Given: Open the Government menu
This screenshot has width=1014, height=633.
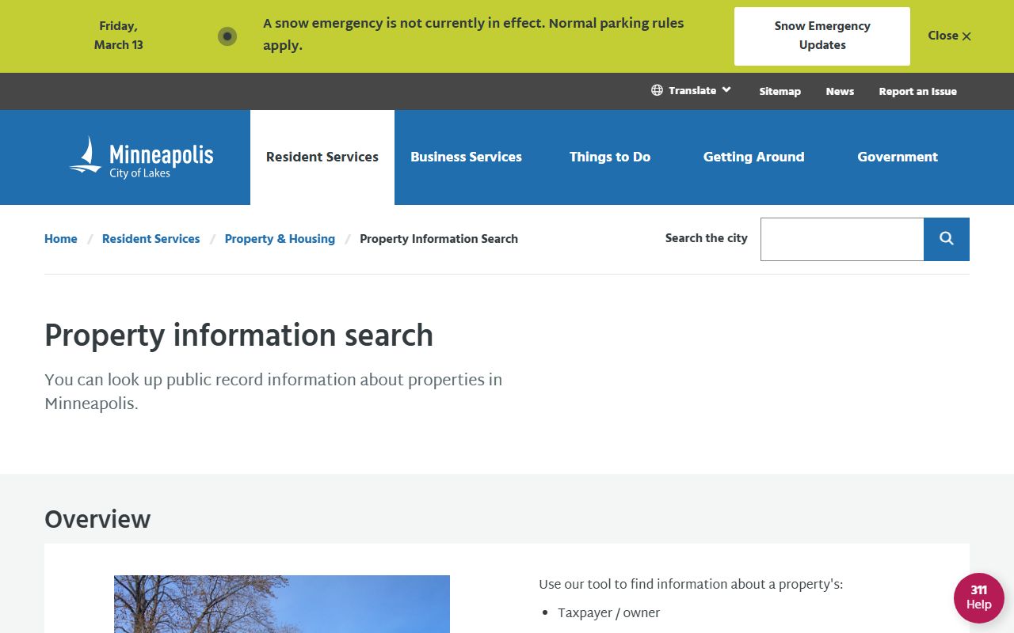Looking at the screenshot, I should point(898,157).
